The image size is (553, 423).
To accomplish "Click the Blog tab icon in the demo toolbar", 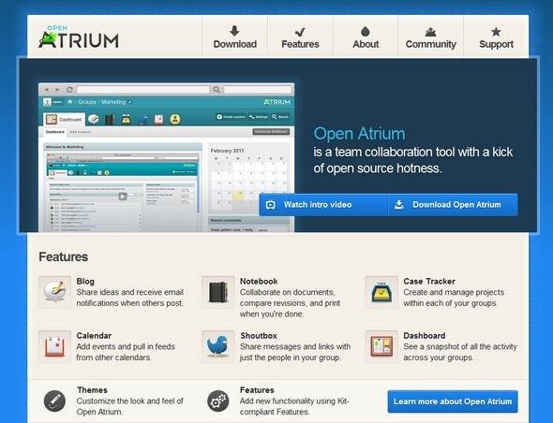I will click(x=94, y=120).
